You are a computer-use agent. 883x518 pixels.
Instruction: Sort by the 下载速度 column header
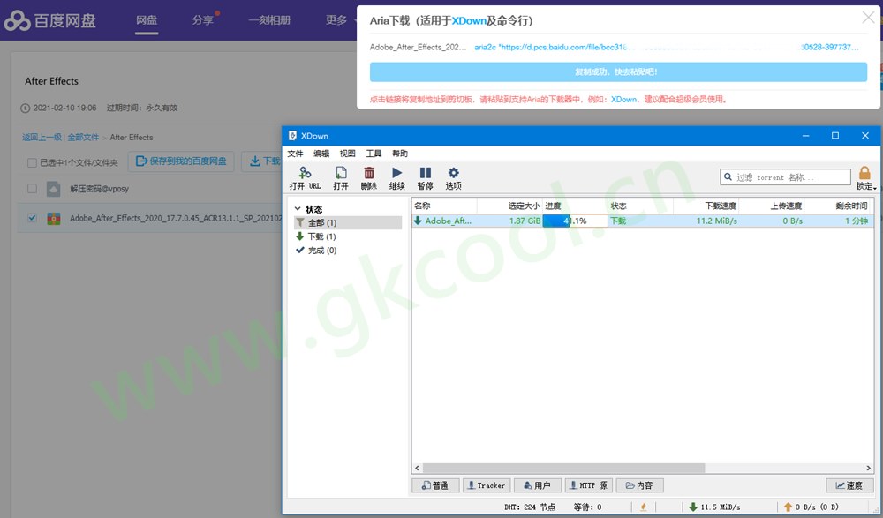click(706, 206)
